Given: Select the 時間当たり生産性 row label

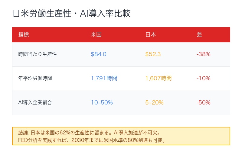Looking at the screenshot, I should tap(38, 54).
